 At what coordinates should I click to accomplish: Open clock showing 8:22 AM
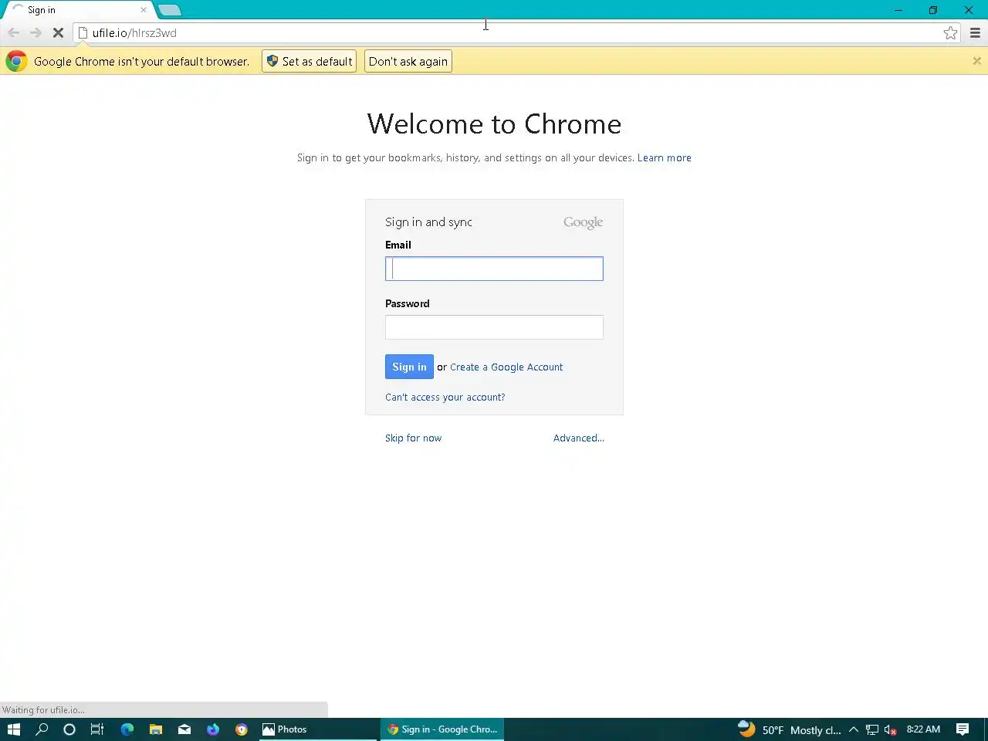tap(923, 729)
